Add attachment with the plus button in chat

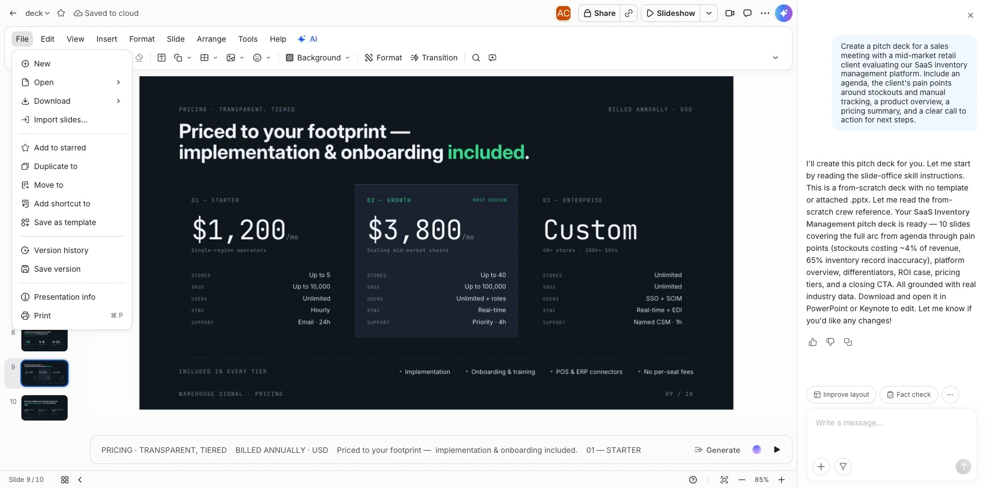pos(821,467)
